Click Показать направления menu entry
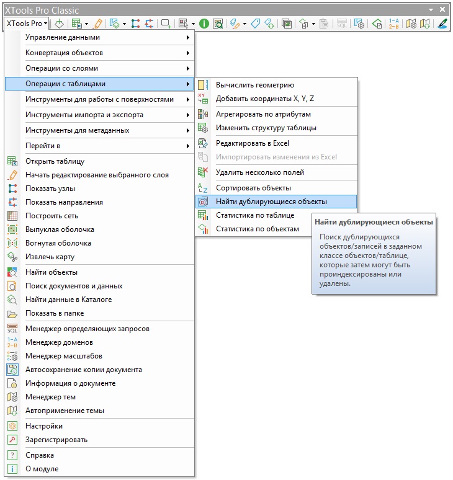The height and width of the screenshot is (480, 453). click(99, 202)
